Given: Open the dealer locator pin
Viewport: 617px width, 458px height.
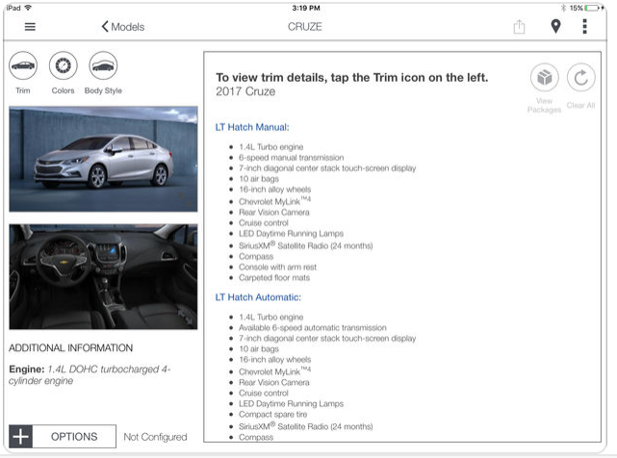Looking at the screenshot, I should pos(555,26).
